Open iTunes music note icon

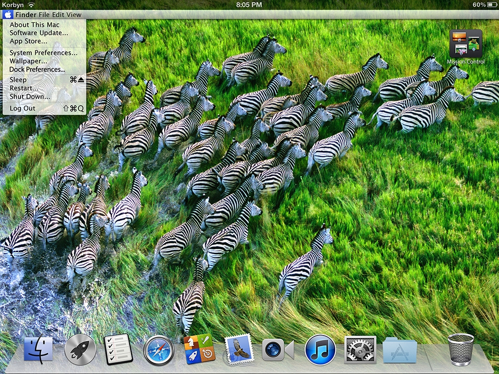click(x=320, y=350)
